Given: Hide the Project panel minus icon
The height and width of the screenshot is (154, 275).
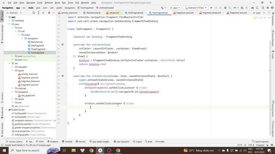Looking at the screenshot, I should click(x=54, y=13).
